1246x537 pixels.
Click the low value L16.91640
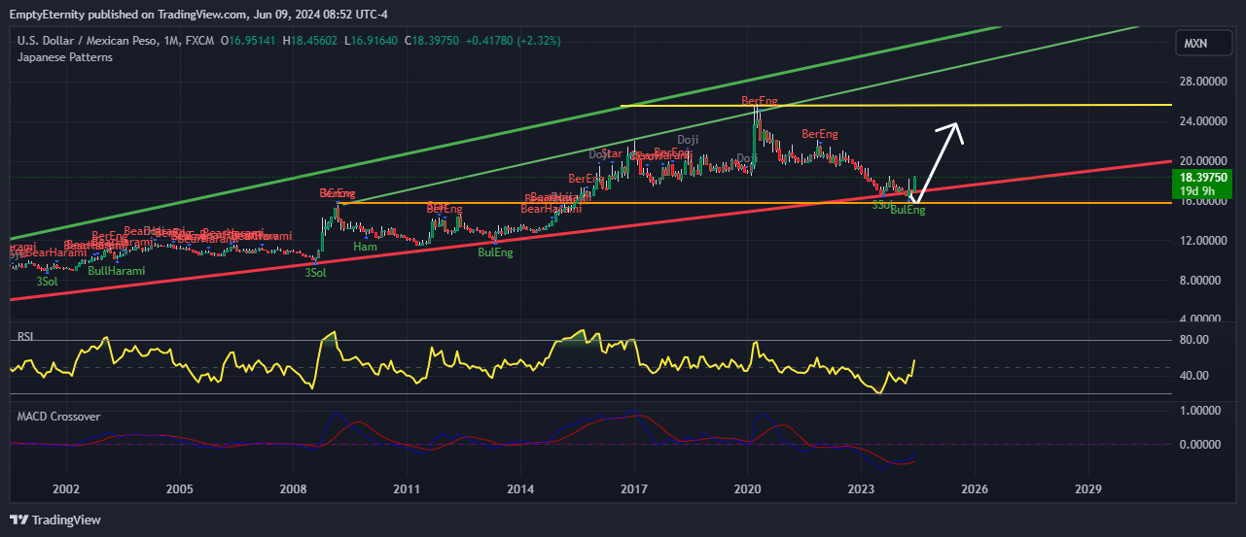point(370,41)
